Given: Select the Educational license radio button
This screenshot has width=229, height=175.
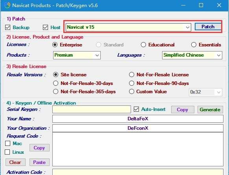Looking at the screenshot, I should (x=143, y=45).
